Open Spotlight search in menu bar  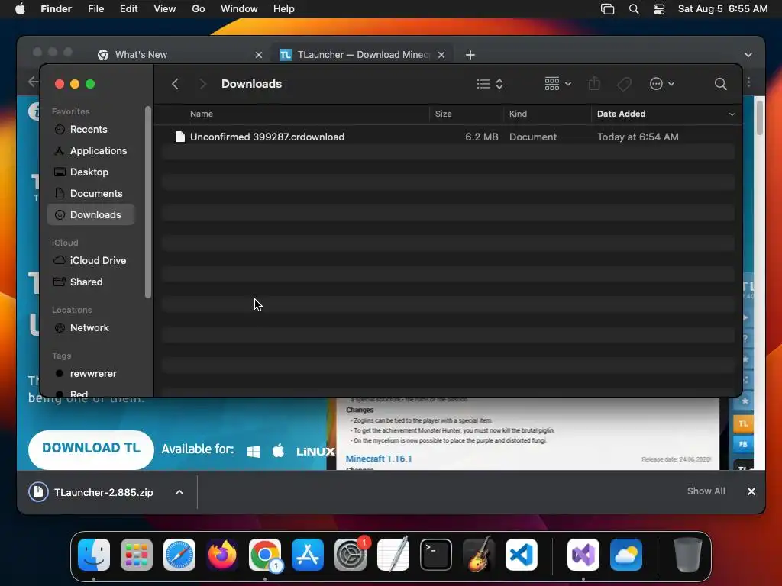coord(634,9)
